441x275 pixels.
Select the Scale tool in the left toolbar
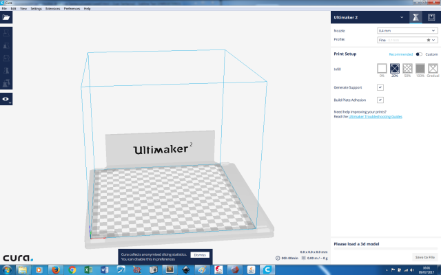pyautogui.click(x=6, y=46)
